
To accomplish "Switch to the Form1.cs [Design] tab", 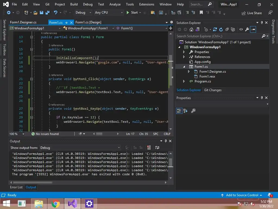I will pos(88,22).
